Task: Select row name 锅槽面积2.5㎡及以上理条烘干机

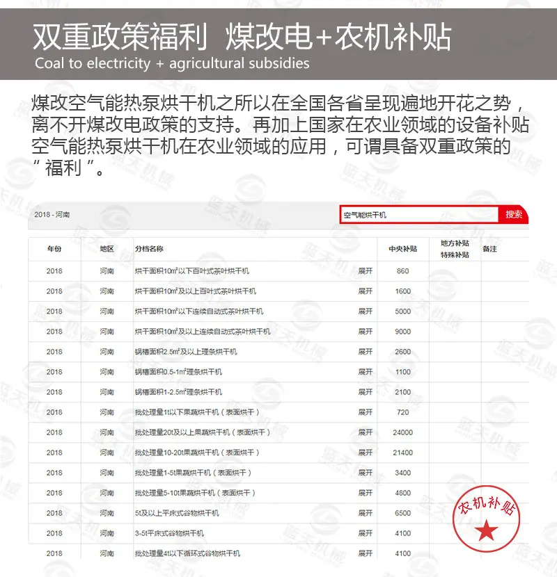Action: pos(186,352)
